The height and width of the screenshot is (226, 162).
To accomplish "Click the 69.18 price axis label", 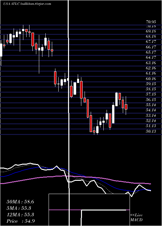I will tap(151, 31).
